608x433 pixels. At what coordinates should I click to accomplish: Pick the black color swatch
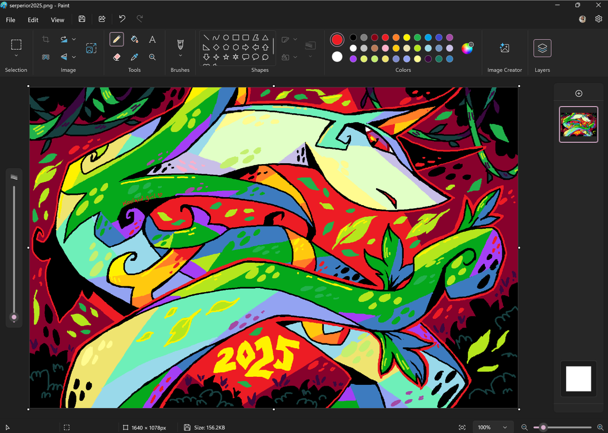click(x=353, y=37)
